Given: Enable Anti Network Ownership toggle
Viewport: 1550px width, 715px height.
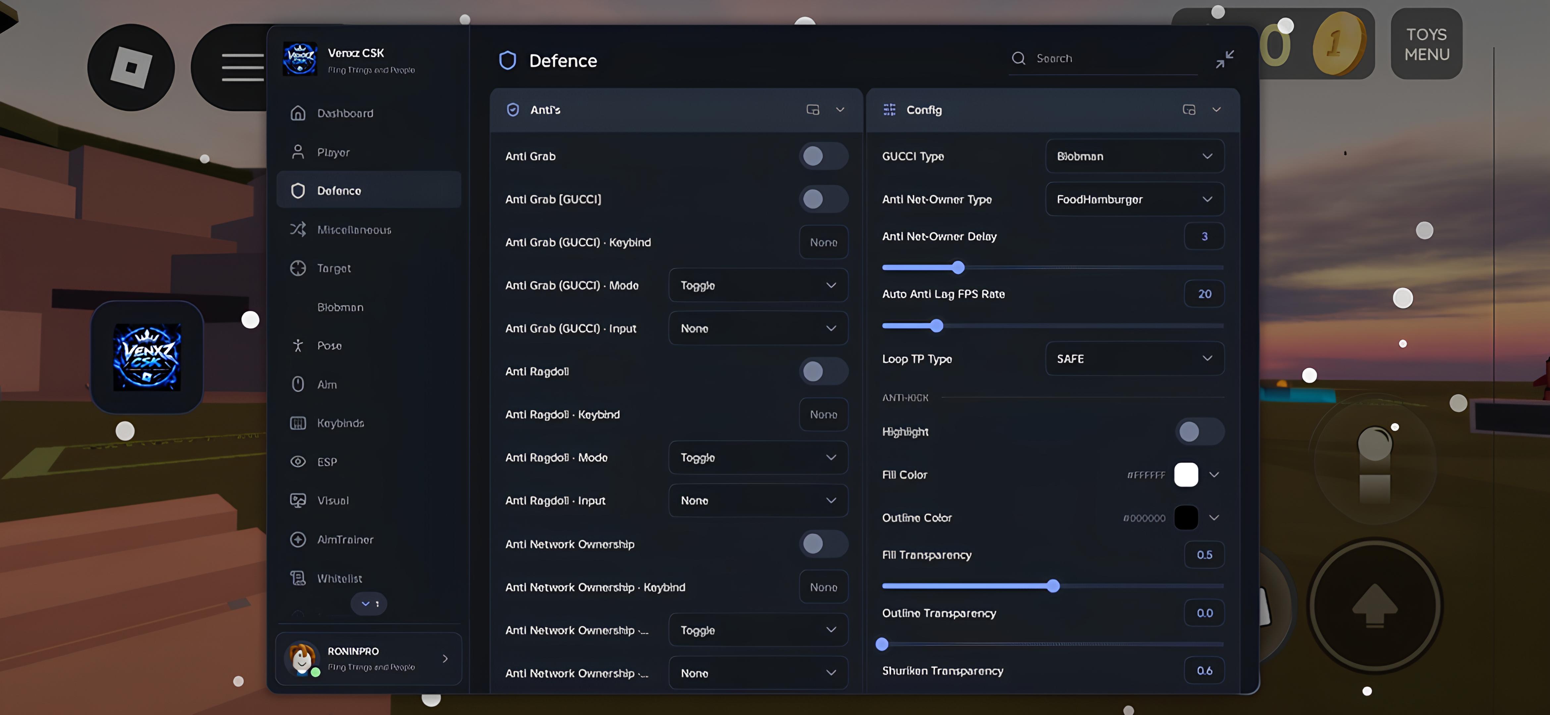Looking at the screenshot, I should (823, 544).
